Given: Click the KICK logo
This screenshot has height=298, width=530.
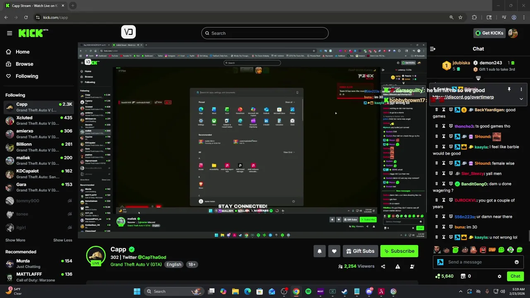Looking at the screenshot, I should [33, 33].
